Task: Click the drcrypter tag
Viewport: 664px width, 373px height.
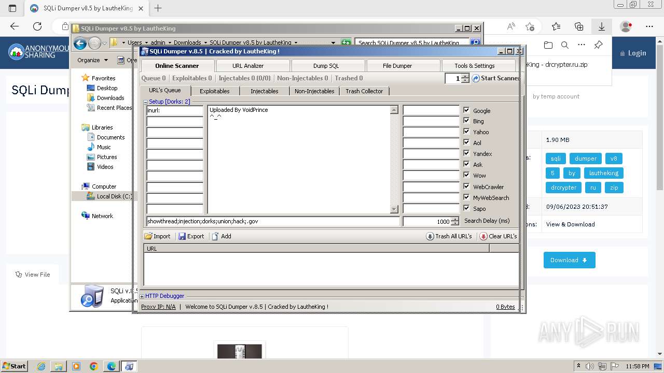Action: pos(563,188)
